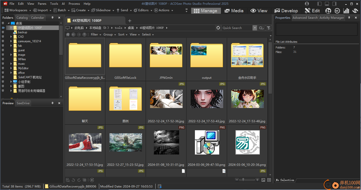
Task: Click the minus zoom-out thumbnails button
Action: (x=237, y=180)
